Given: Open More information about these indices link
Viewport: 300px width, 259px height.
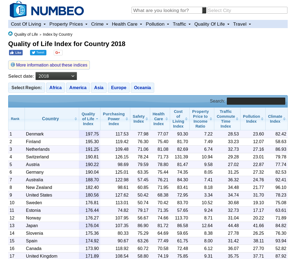Looking at the screenshot, I should 52,65.
